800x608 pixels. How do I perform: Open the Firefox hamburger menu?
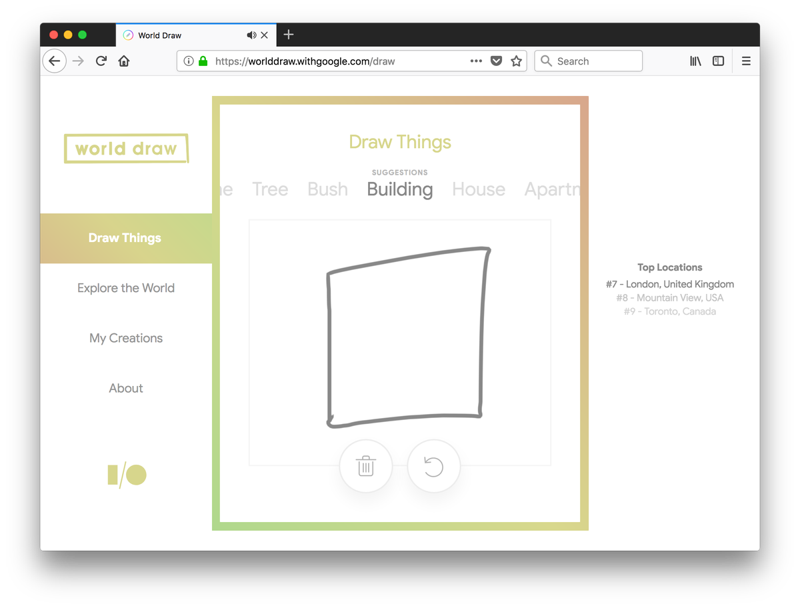pyautogui.click(x=746, y=61)
